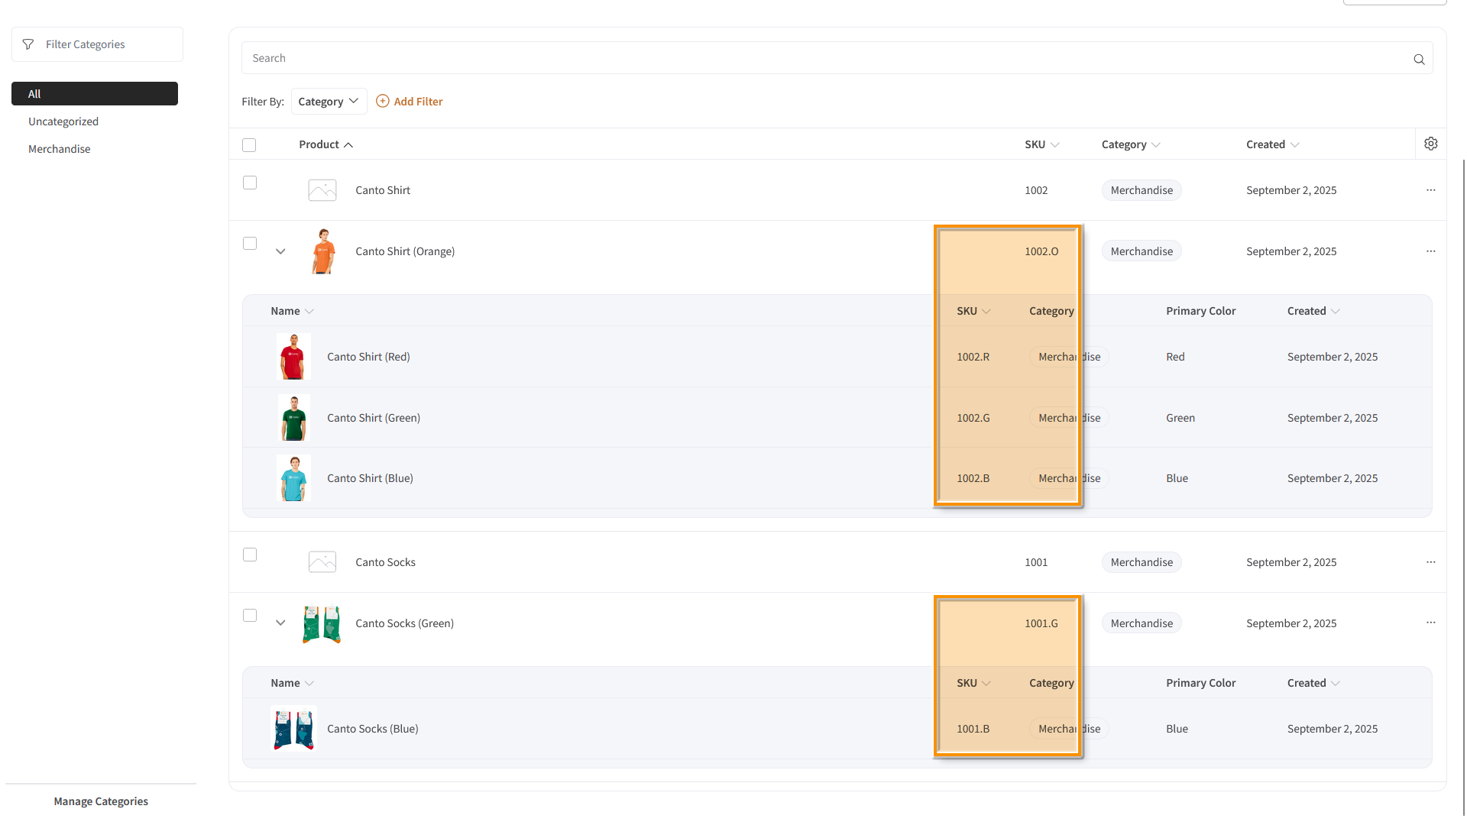Screen dimensions: 1467x825
Task: Check the Canto Shirt row checkbox
Action: 250,183
